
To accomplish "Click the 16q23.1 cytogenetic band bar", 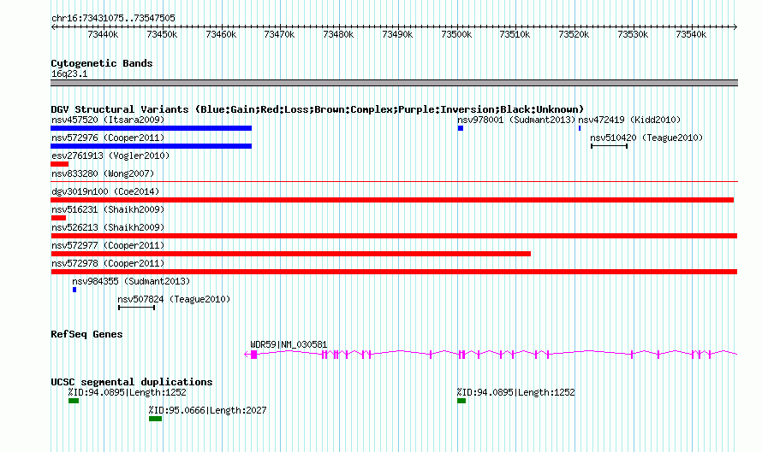I will (x=394, y=83).
